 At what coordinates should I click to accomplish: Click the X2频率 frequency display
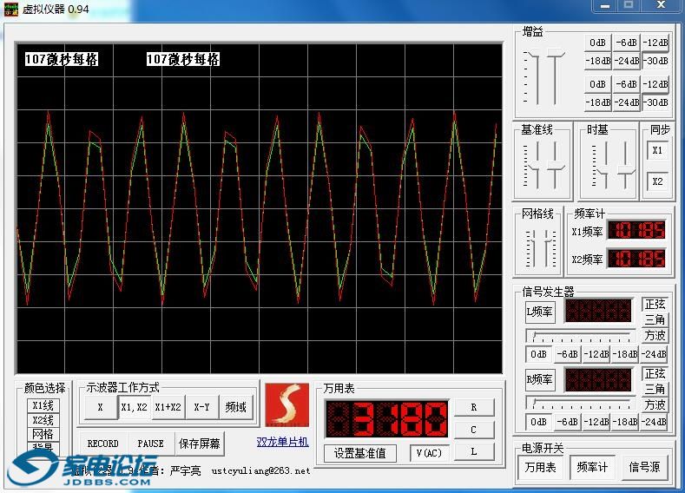coord(637,259)
